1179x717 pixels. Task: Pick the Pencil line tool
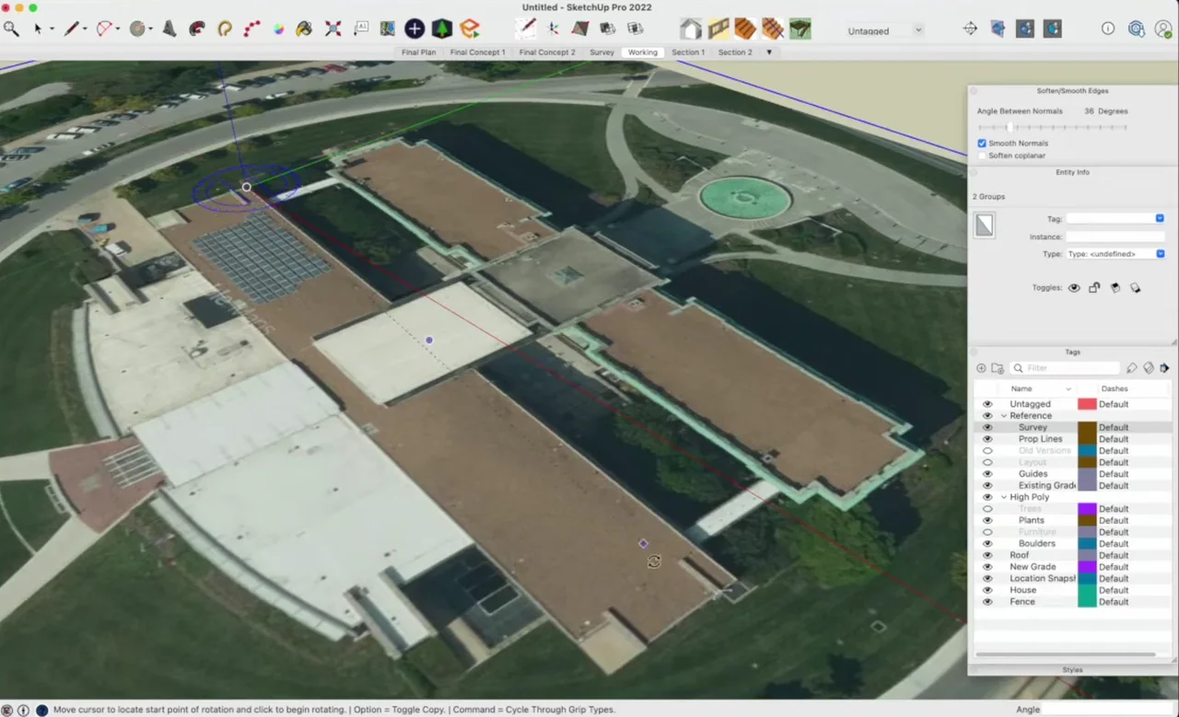(x=71, y=29)
